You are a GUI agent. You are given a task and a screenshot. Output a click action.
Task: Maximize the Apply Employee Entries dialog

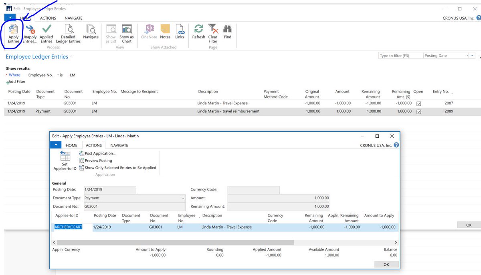click(377, 136)
